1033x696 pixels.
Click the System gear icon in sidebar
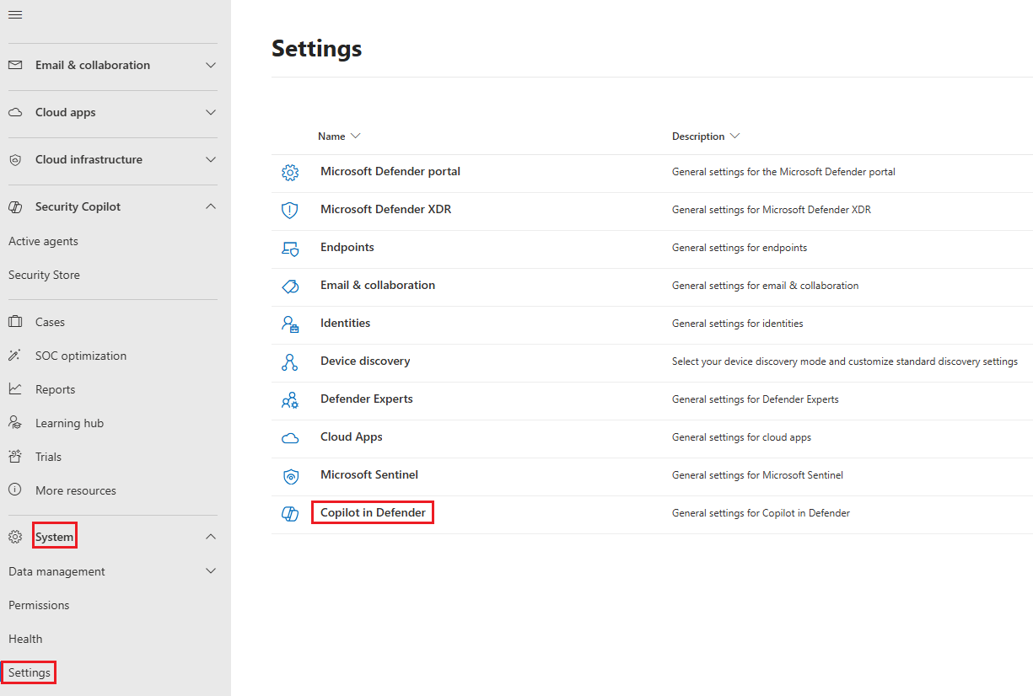(x=15, y=537)
